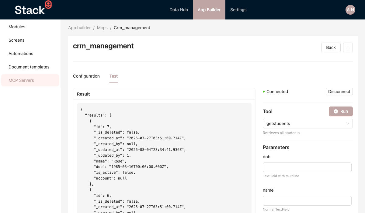Click the Stack9 logo

click(33, 8)
